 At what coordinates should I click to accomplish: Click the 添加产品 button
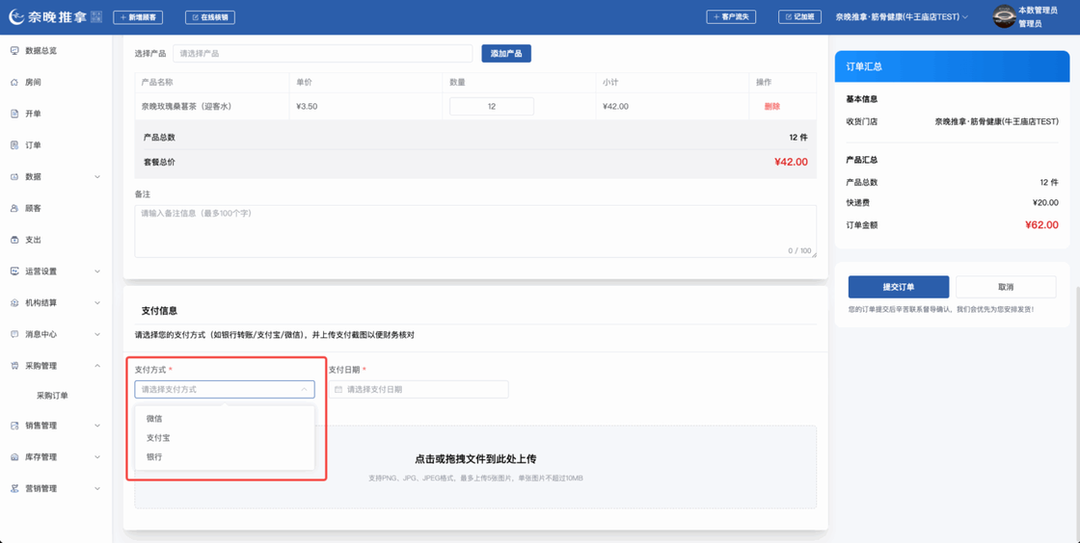tap(506, 54)
